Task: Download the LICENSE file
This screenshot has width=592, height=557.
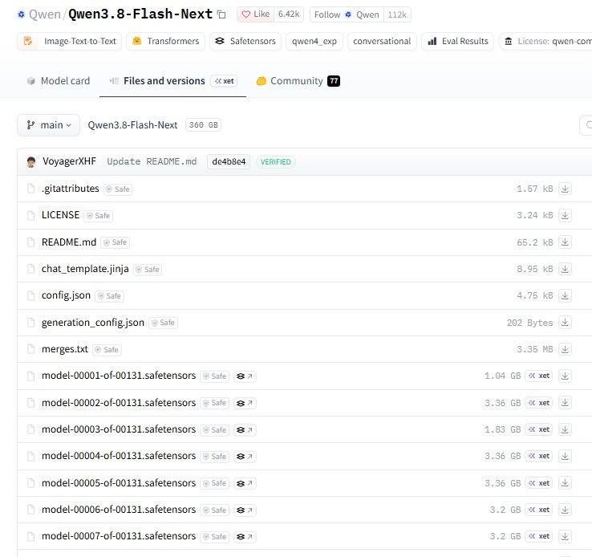Action: (565, 215)
